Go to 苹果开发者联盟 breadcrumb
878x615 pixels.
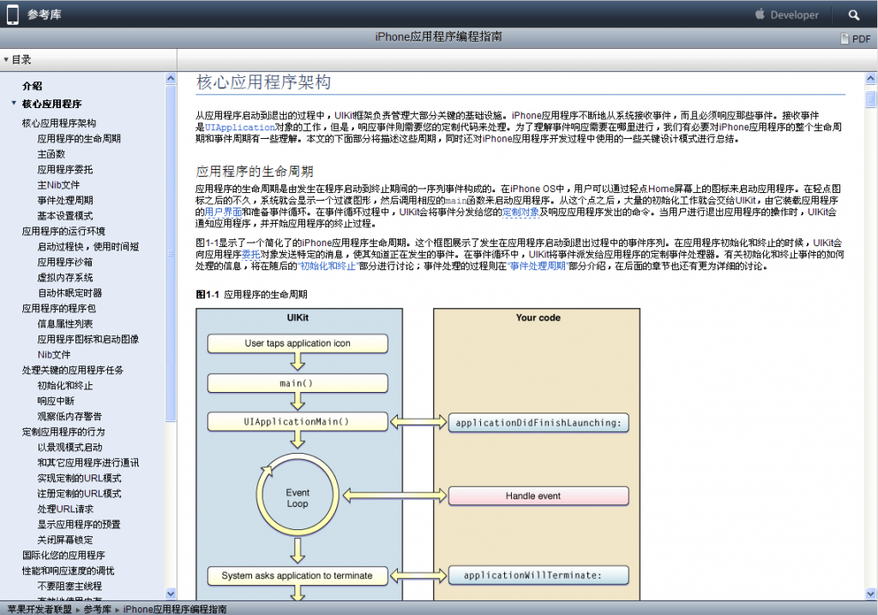[x=39, y=609]
